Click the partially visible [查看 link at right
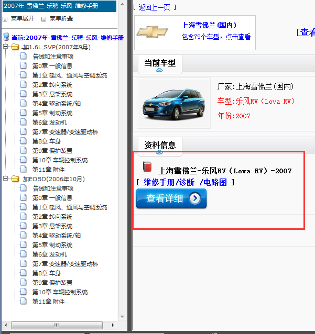 point(306,32)
